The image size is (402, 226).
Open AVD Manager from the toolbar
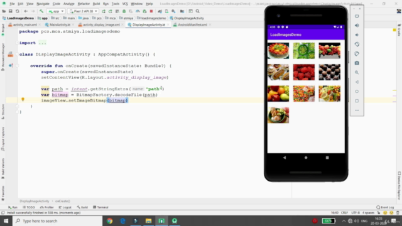pyautogui.click(x=166, y=11)
